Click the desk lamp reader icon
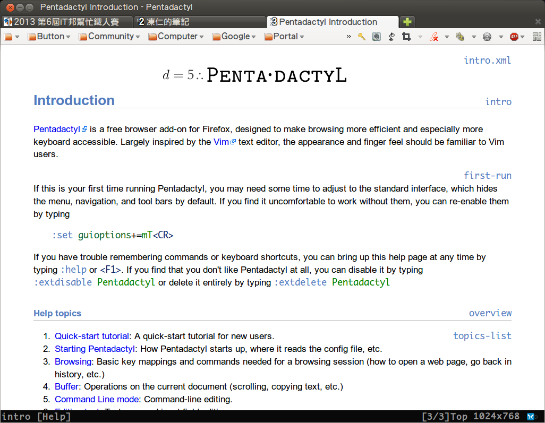 391,37
